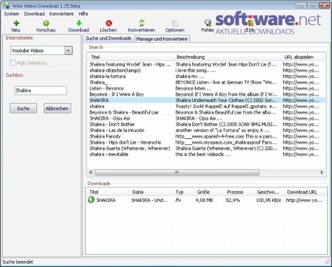Screen dimensions: 332x267
Task: Click the scroll right arrow of results
Action: click(322, 172)
